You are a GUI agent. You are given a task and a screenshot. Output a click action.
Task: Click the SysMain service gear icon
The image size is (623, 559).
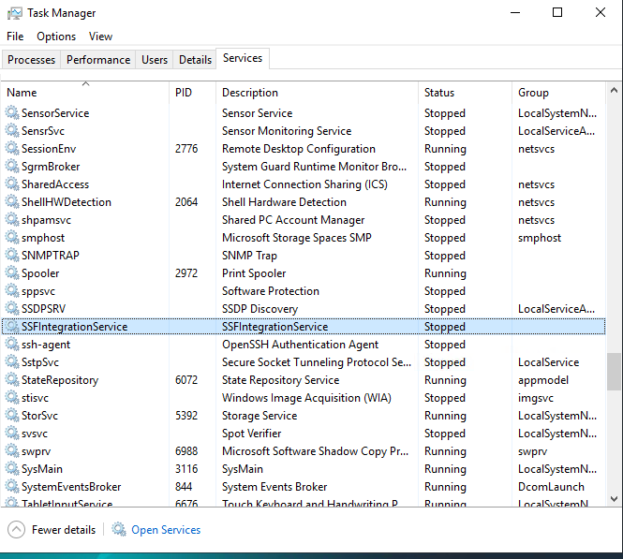pos(12,469)
